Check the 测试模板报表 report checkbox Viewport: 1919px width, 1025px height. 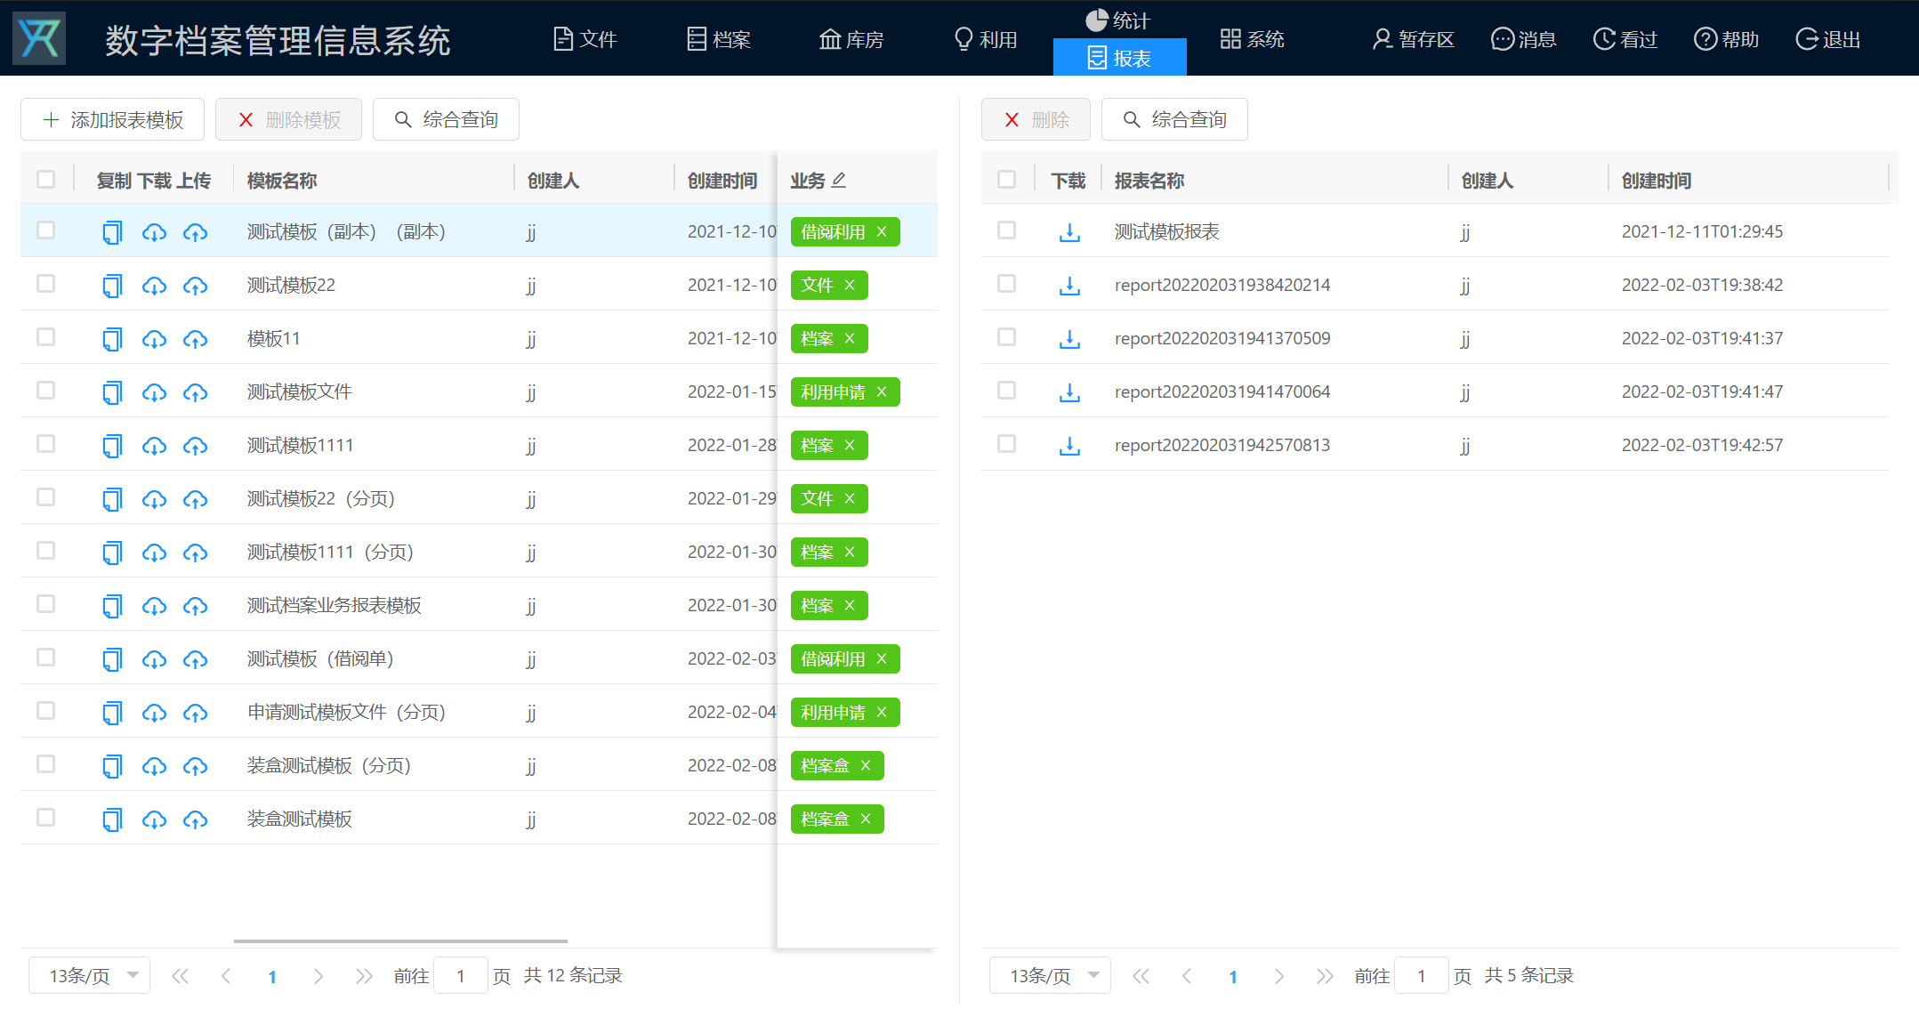click(x=1007, y=230)
